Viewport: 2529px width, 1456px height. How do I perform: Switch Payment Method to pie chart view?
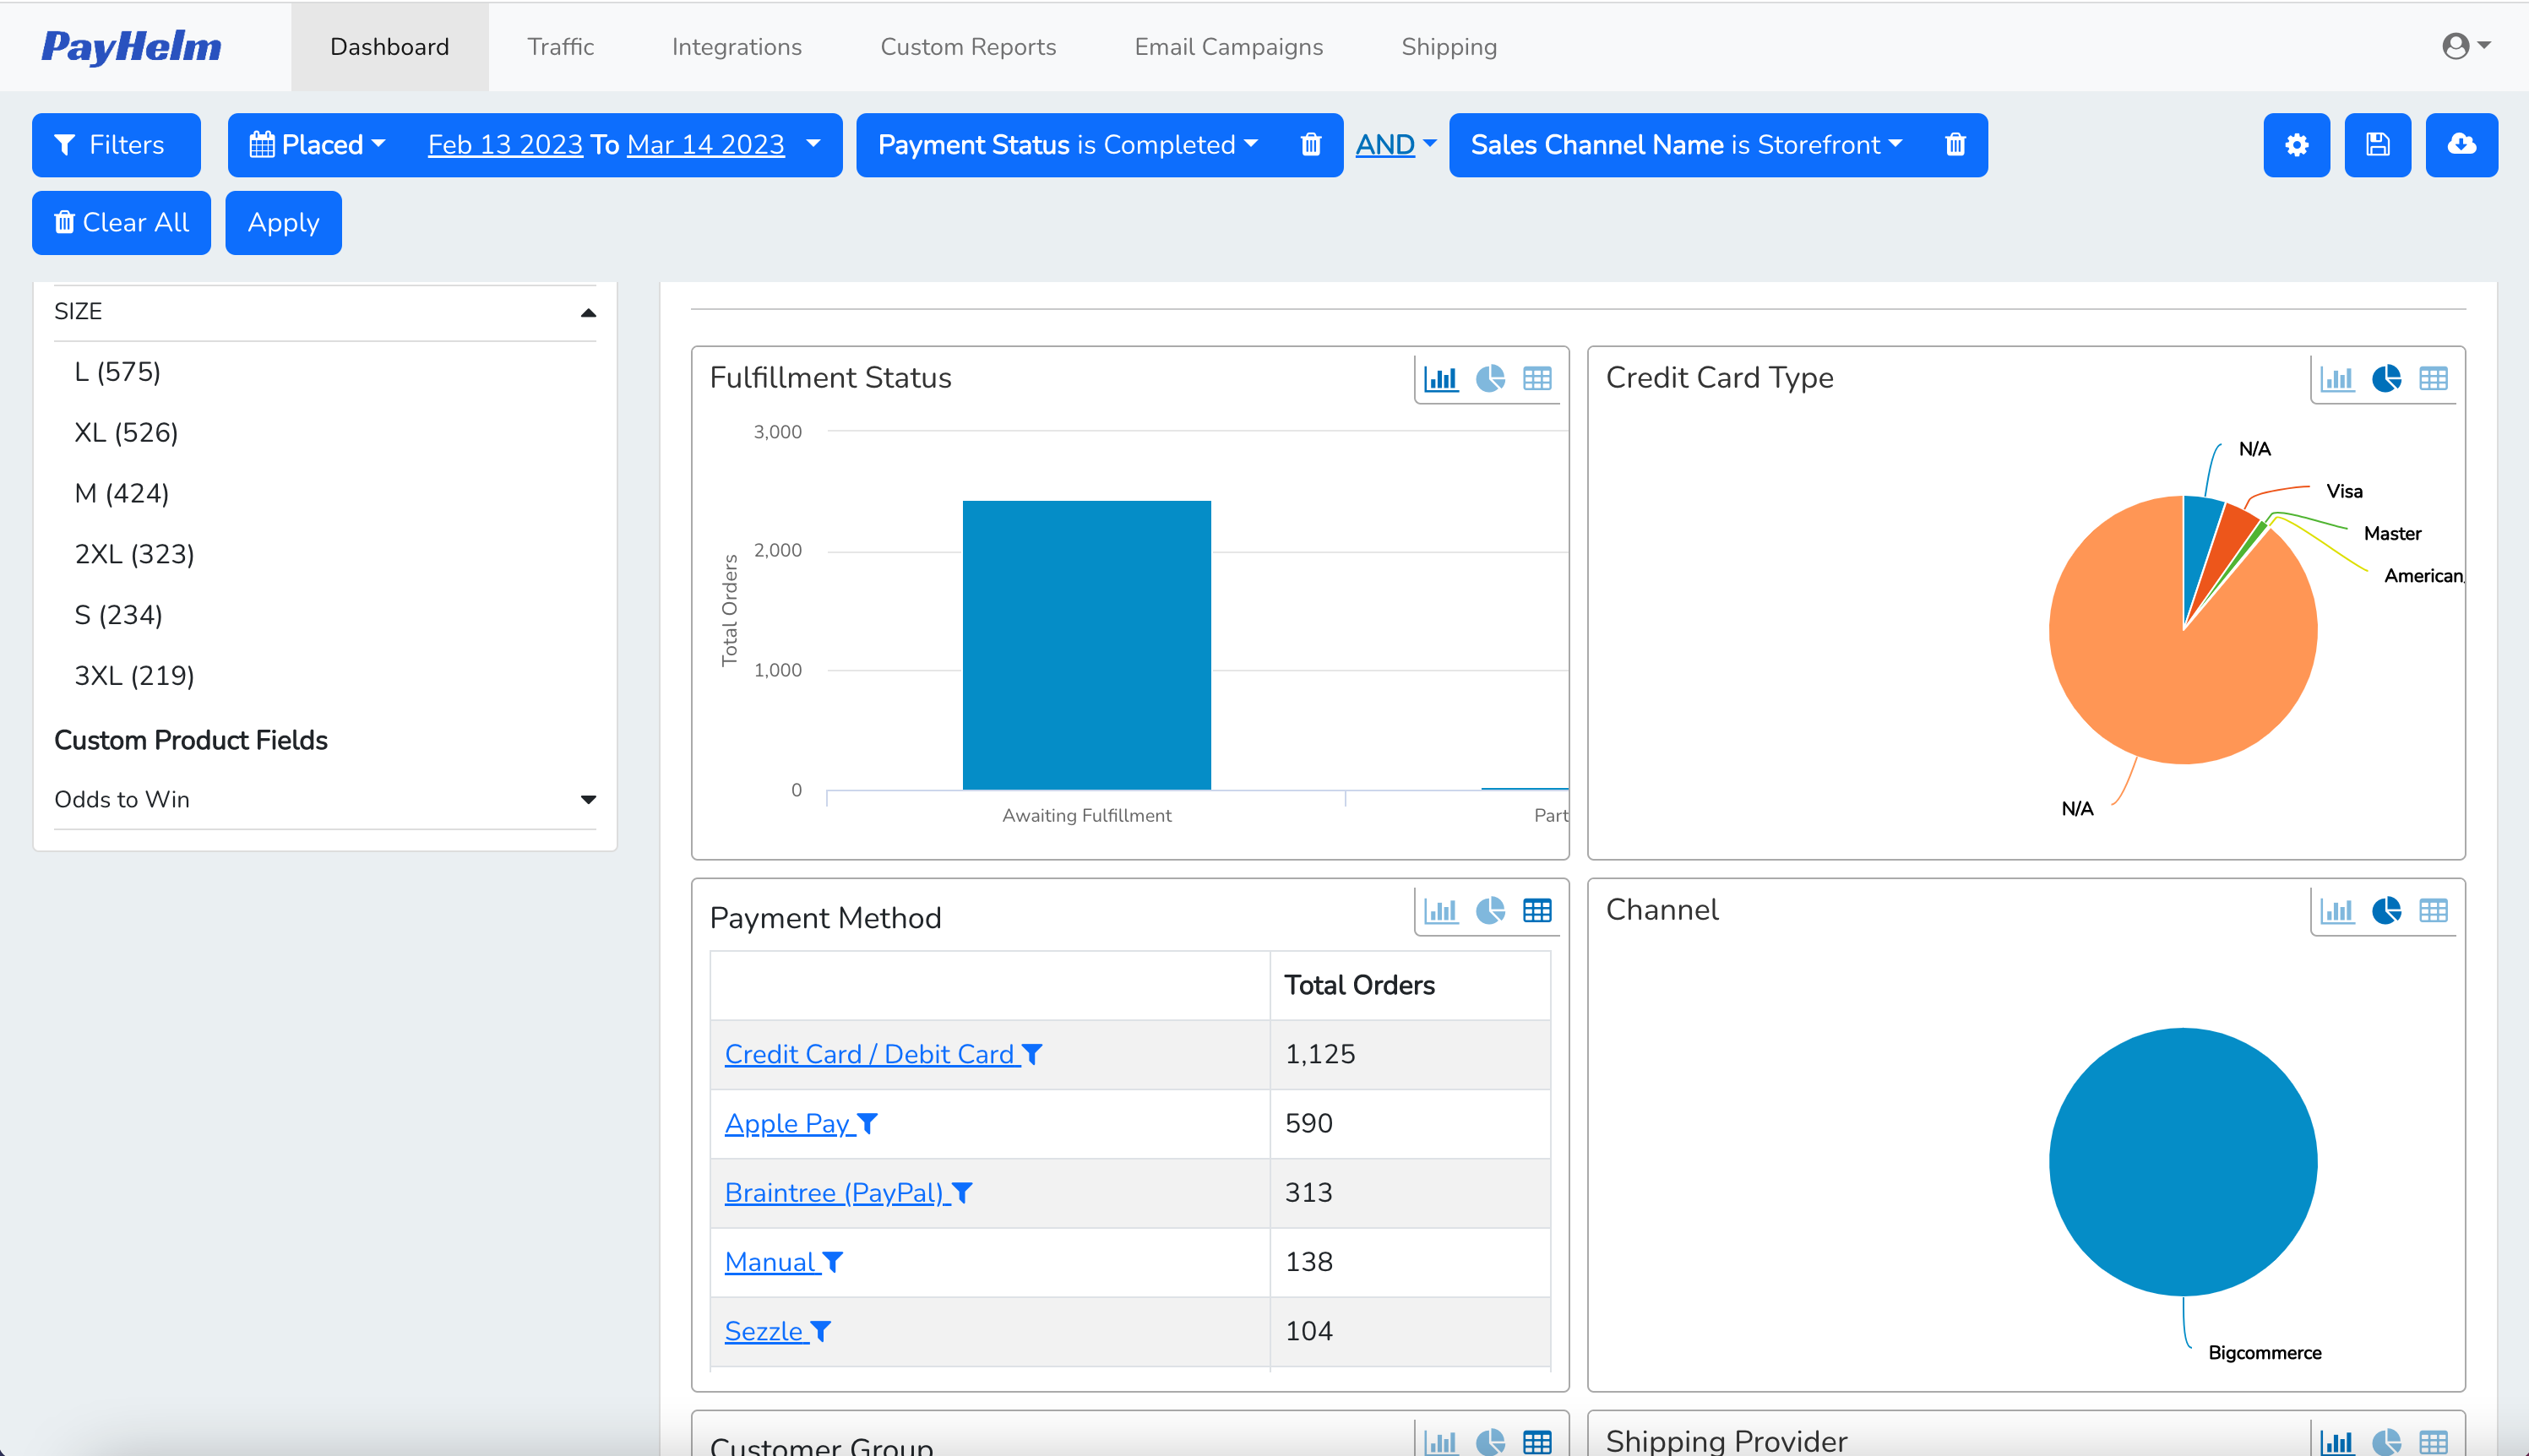click(x=1489, y=911)
